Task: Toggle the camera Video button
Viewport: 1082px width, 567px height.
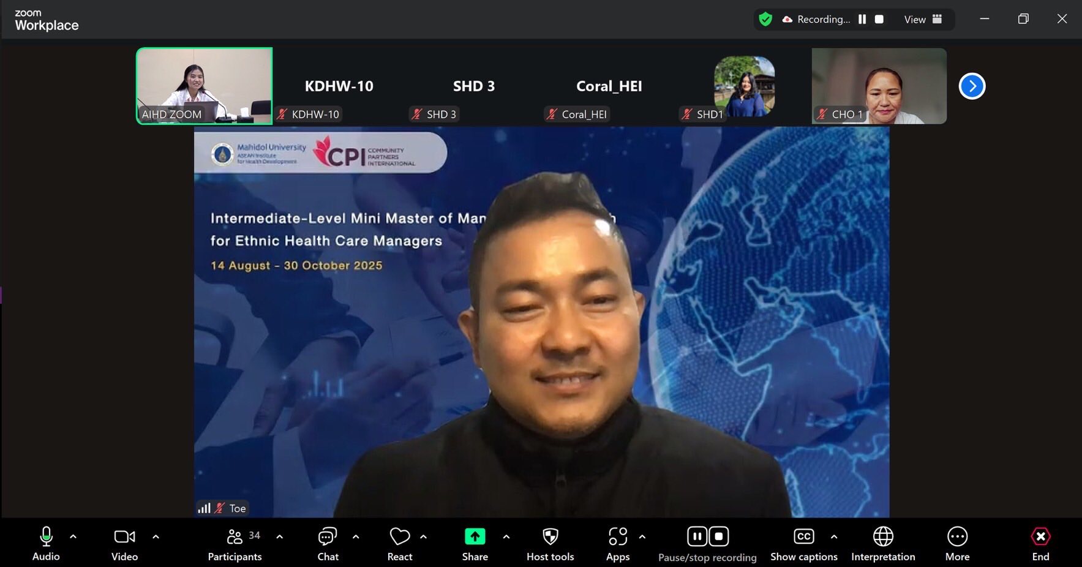Action: (x=124, y=543)
